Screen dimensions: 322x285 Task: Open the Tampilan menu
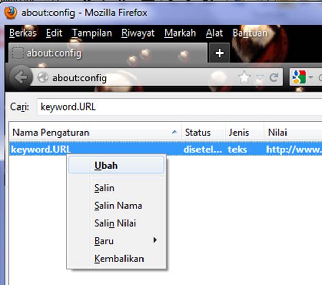pyautogui.click(x=92, y=33)
